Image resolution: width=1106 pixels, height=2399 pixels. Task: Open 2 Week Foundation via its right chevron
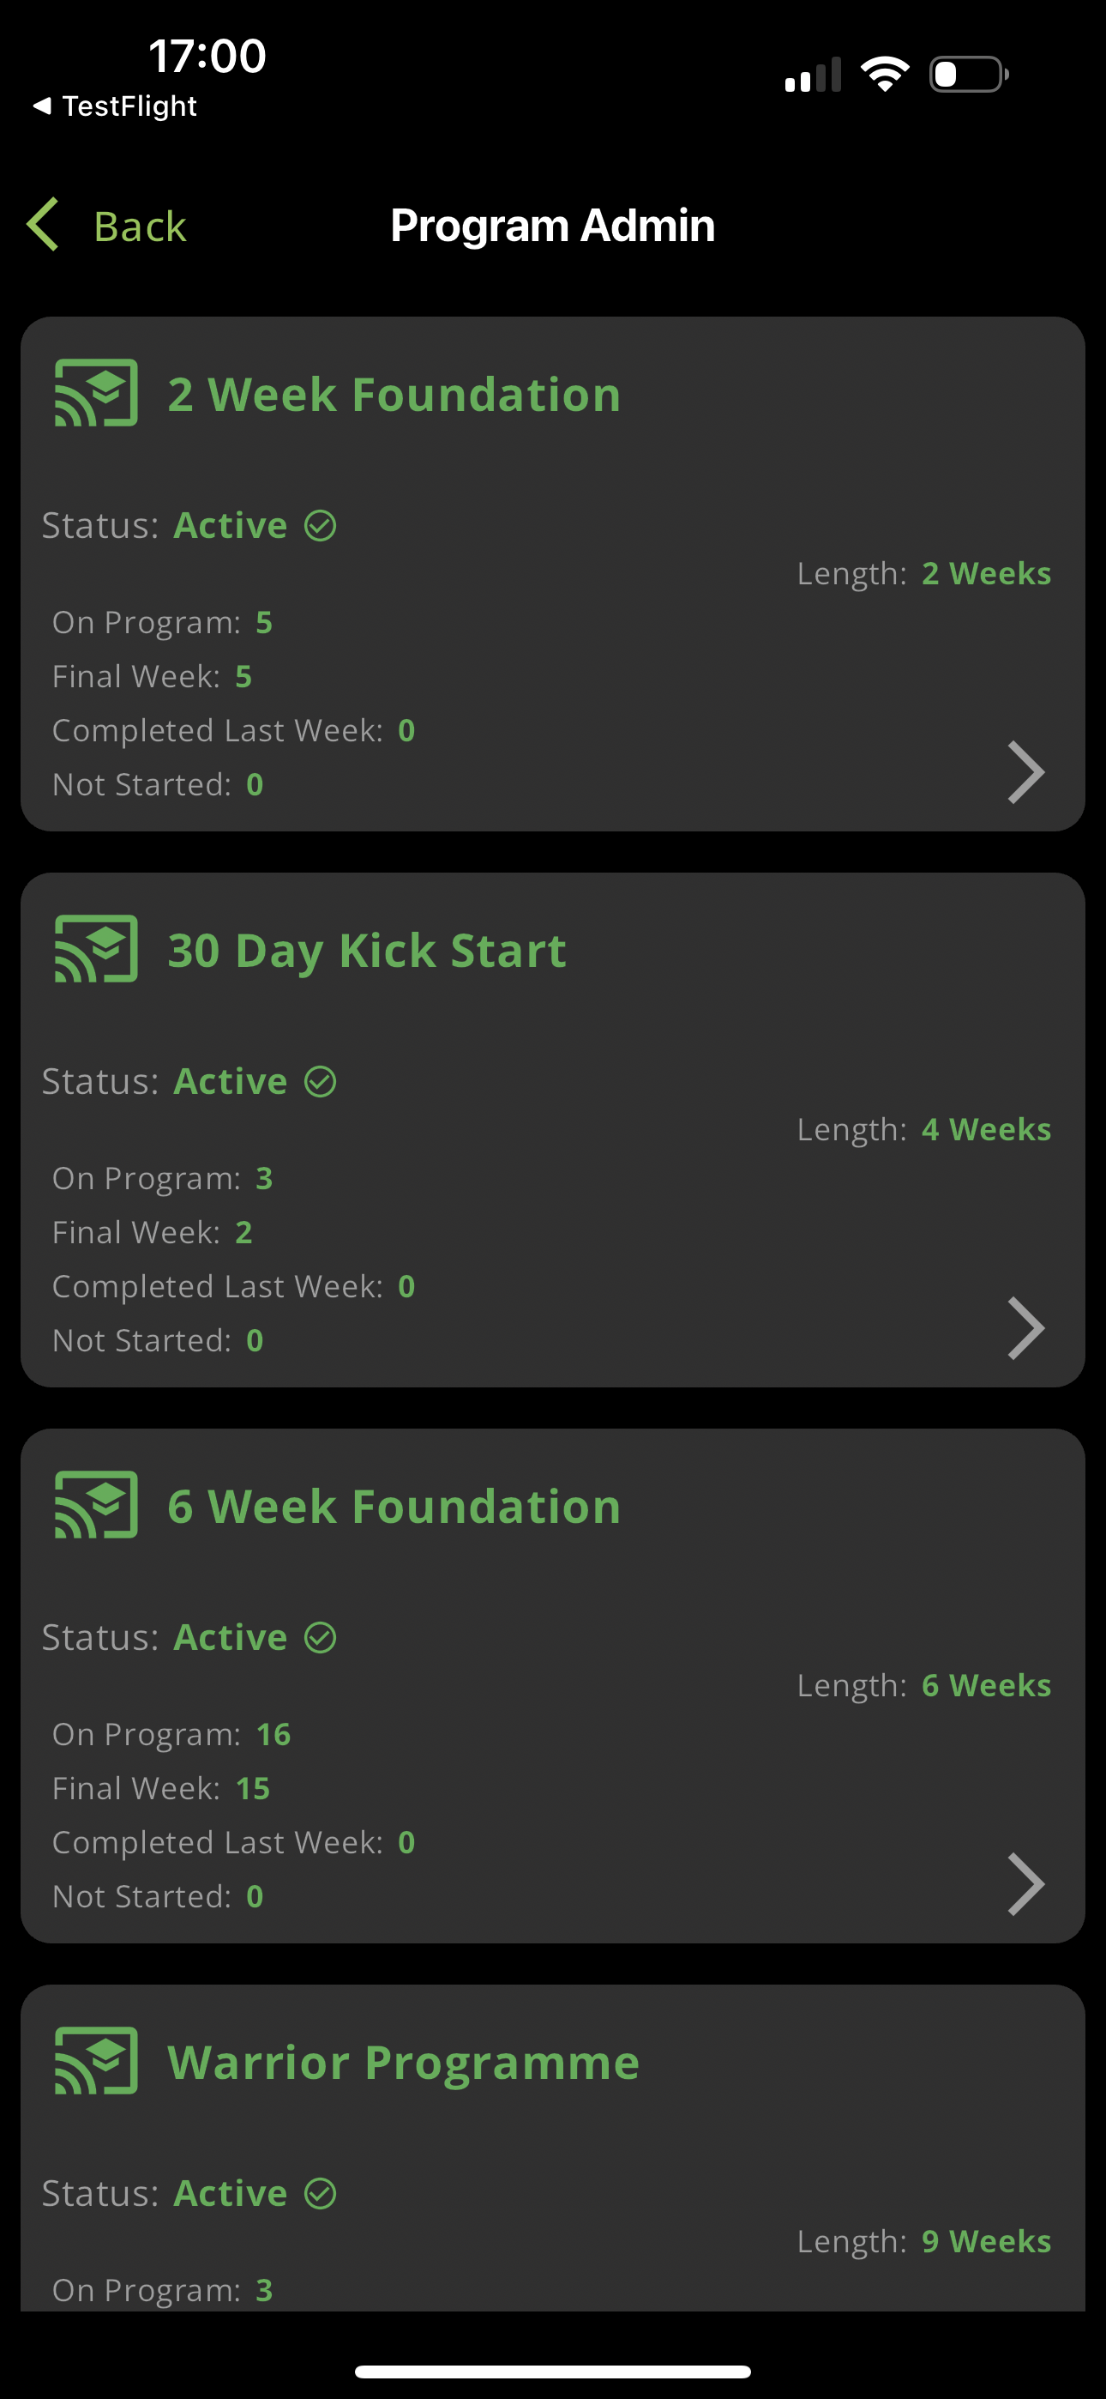(x=1026, y=772)
